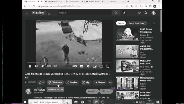Switch to the WhatsApp browser tab
Image resolution: width=184 pixels, height=104 pixels.
click(74, 2)
